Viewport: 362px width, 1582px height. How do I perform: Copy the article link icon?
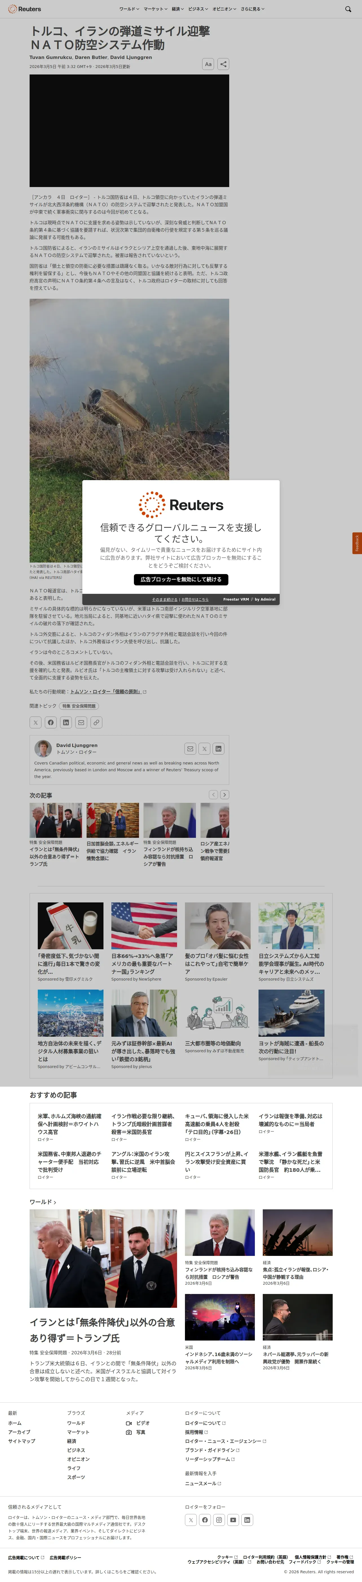coord(96,722)
